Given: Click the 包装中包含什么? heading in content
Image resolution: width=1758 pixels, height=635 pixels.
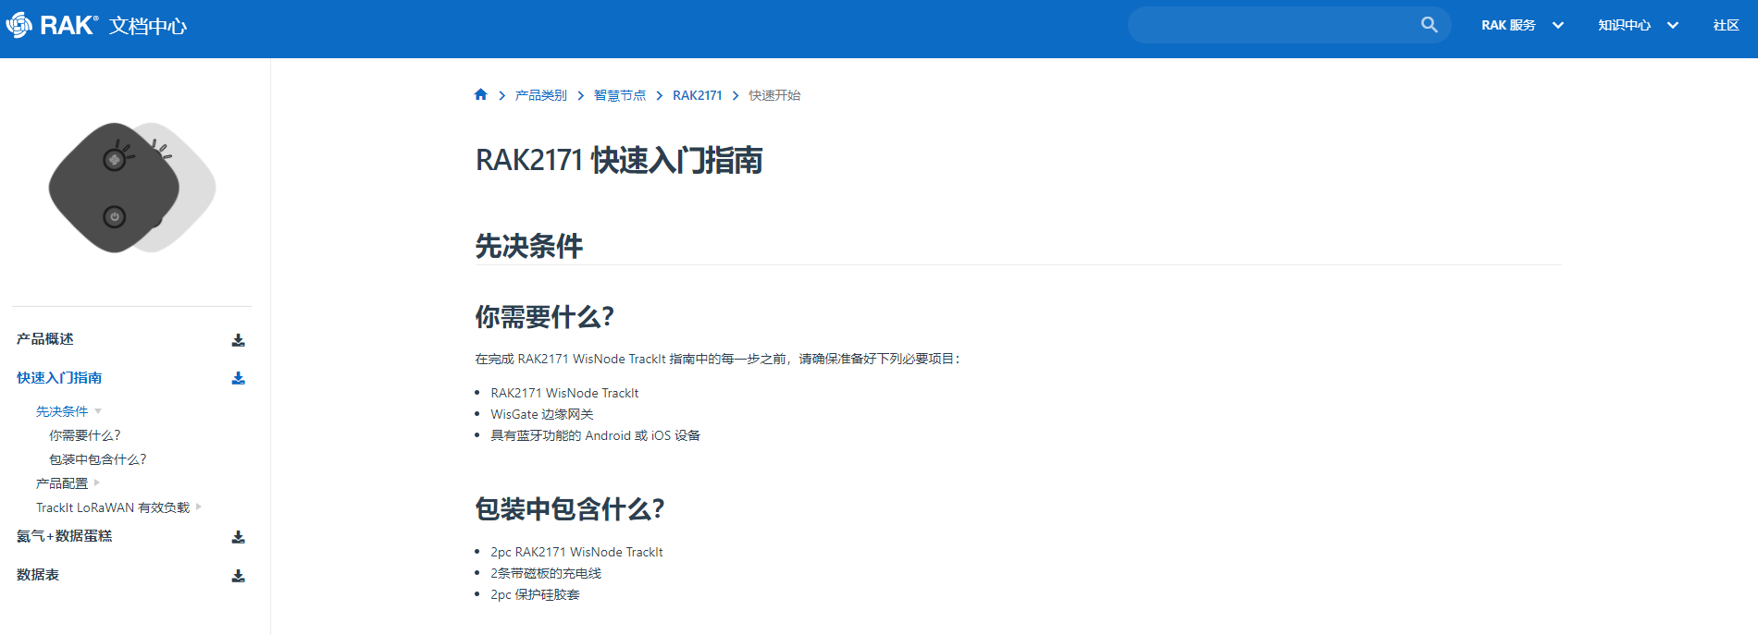Looking at the screenshot, I should (570, 508).
